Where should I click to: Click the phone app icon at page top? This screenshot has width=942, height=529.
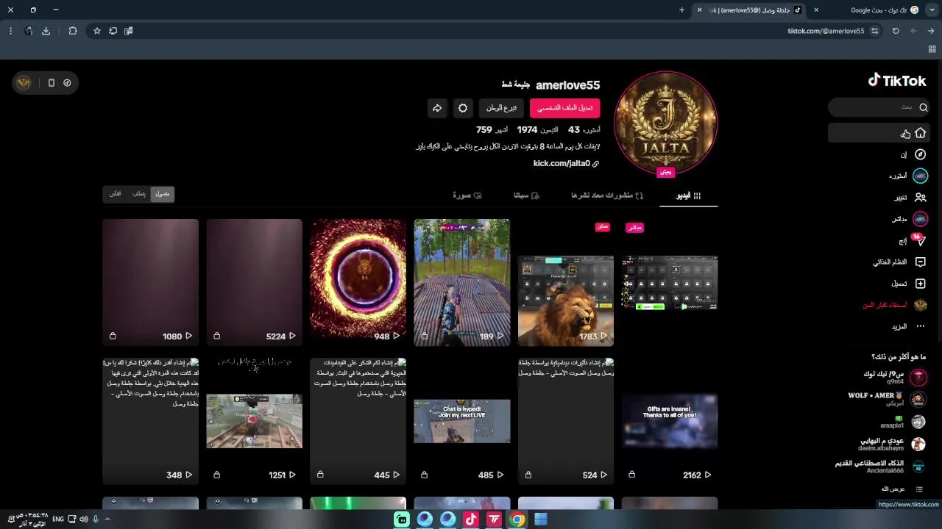pos(51,83)
